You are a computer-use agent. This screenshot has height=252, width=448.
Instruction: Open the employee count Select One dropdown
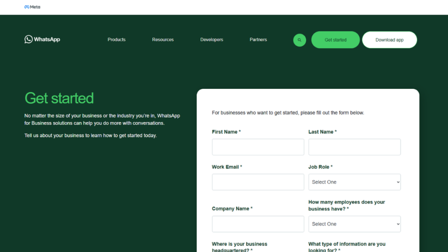(354, 224)
